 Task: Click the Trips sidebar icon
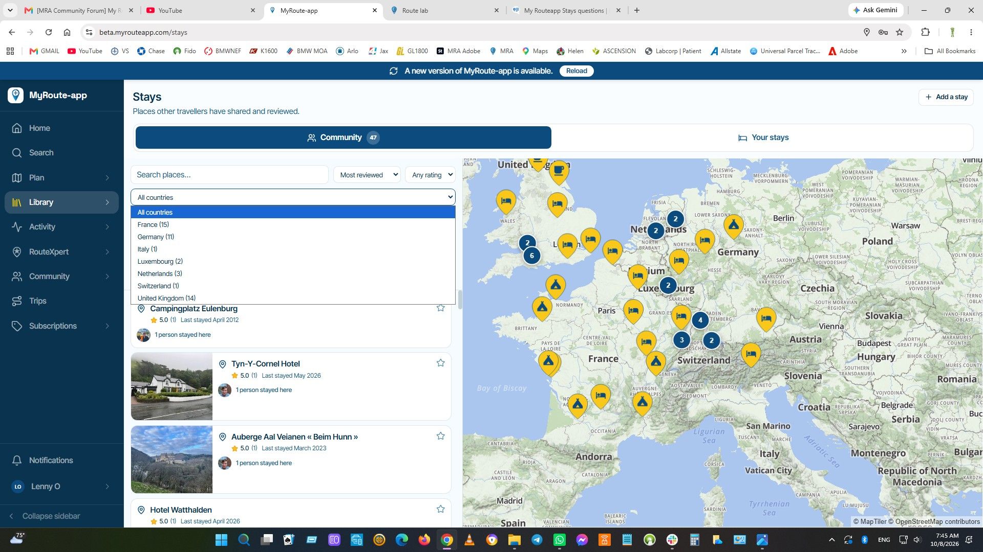click(17, 301)
